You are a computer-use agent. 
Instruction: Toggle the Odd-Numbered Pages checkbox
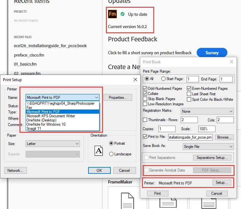click(145, 89)
